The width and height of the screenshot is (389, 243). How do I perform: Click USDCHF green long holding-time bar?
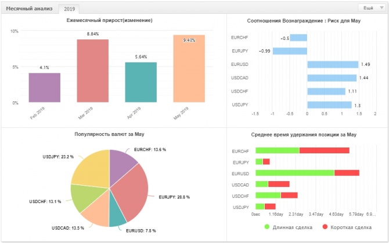point(268,196)
